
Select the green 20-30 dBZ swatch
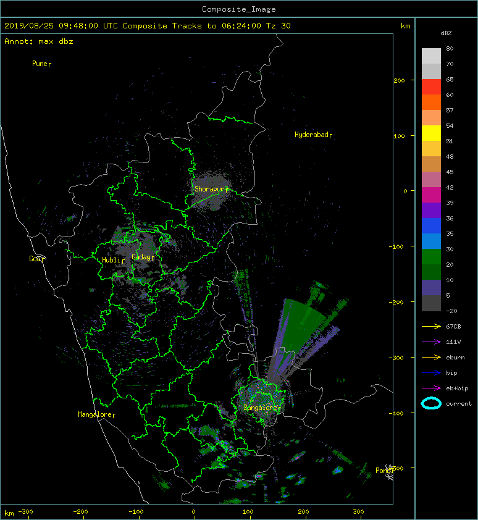point(431,257)
